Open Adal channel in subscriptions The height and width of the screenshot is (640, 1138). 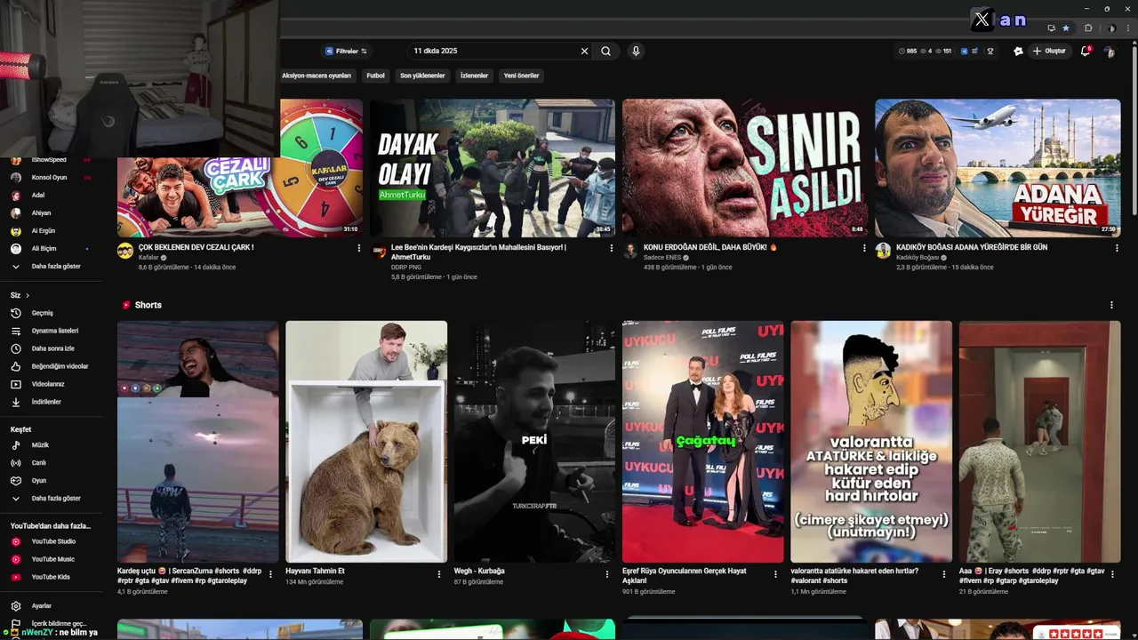point(53,196)
